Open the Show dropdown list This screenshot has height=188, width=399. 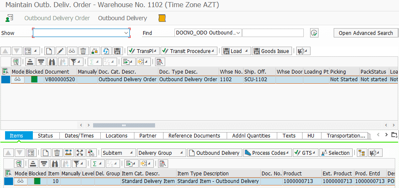pos(126,33)
